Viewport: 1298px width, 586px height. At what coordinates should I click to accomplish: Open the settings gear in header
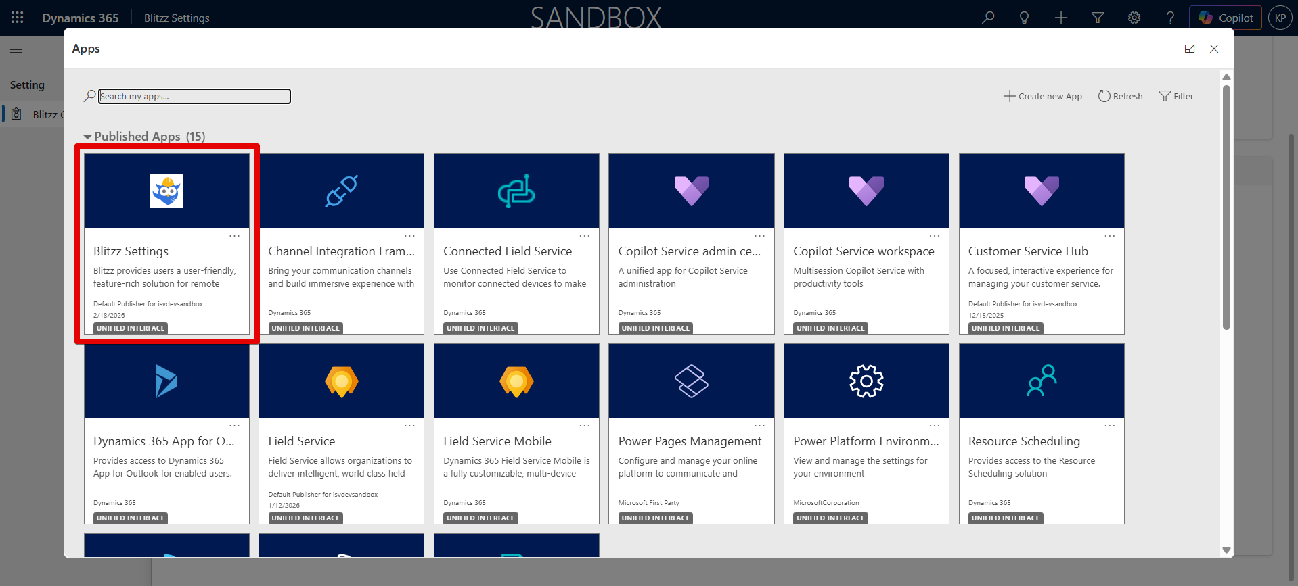1134,18
